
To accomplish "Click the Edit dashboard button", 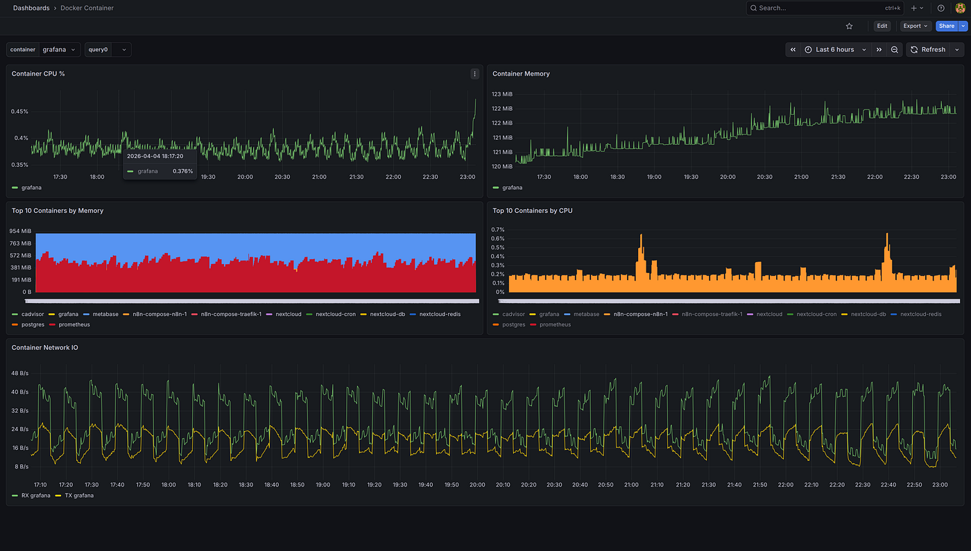I will point(882,26).
